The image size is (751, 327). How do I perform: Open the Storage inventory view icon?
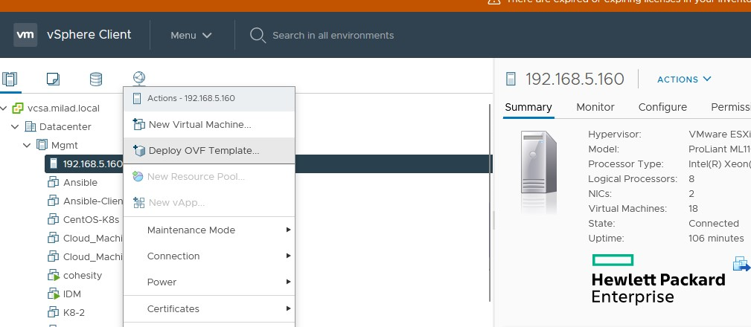(x=96, y=79)
